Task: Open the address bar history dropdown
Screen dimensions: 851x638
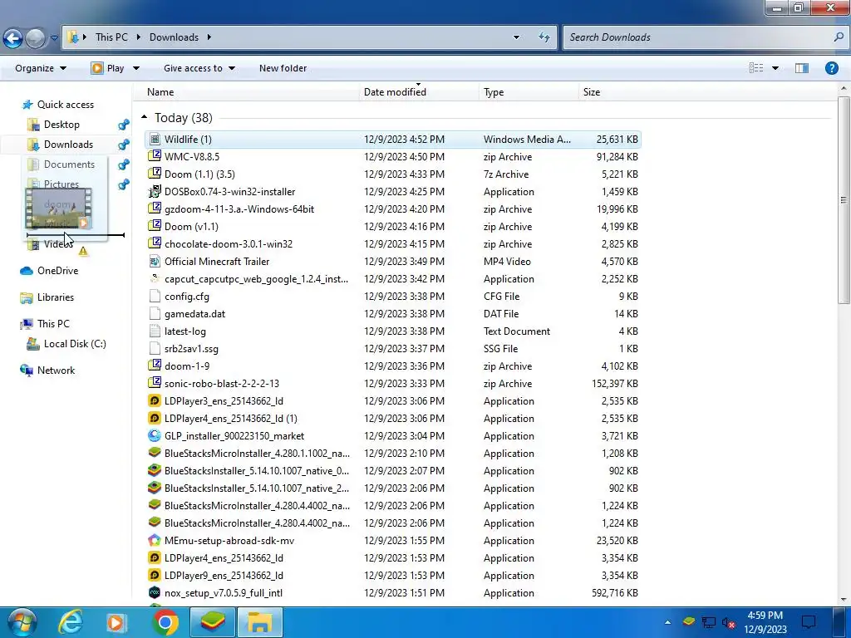Action: coord(516,37)
